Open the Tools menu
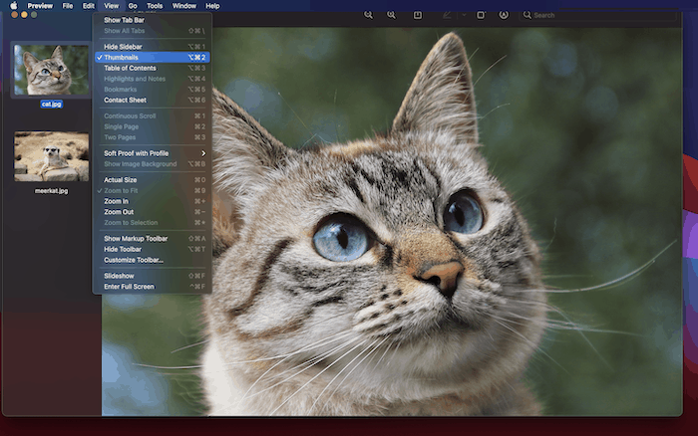The width and height of the screenshot is (698, 436). (x=155, y=6)
